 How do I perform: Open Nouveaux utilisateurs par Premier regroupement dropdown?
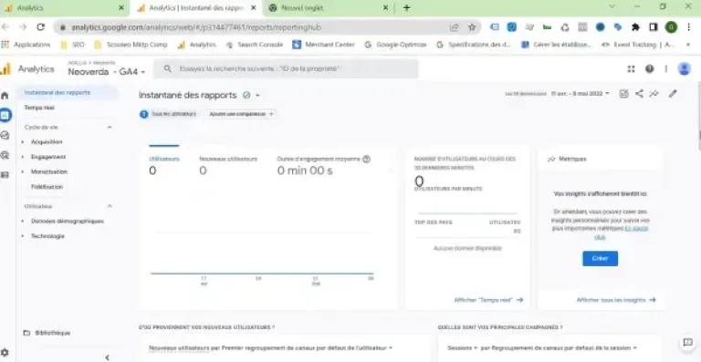pos(271,347)
